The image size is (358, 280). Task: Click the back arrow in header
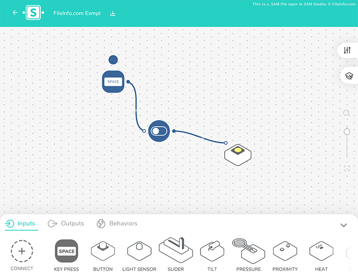[15, 13]
